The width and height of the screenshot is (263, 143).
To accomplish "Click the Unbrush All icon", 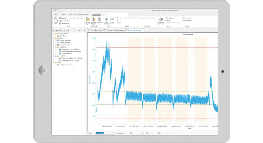I will [x=100, y=20].
